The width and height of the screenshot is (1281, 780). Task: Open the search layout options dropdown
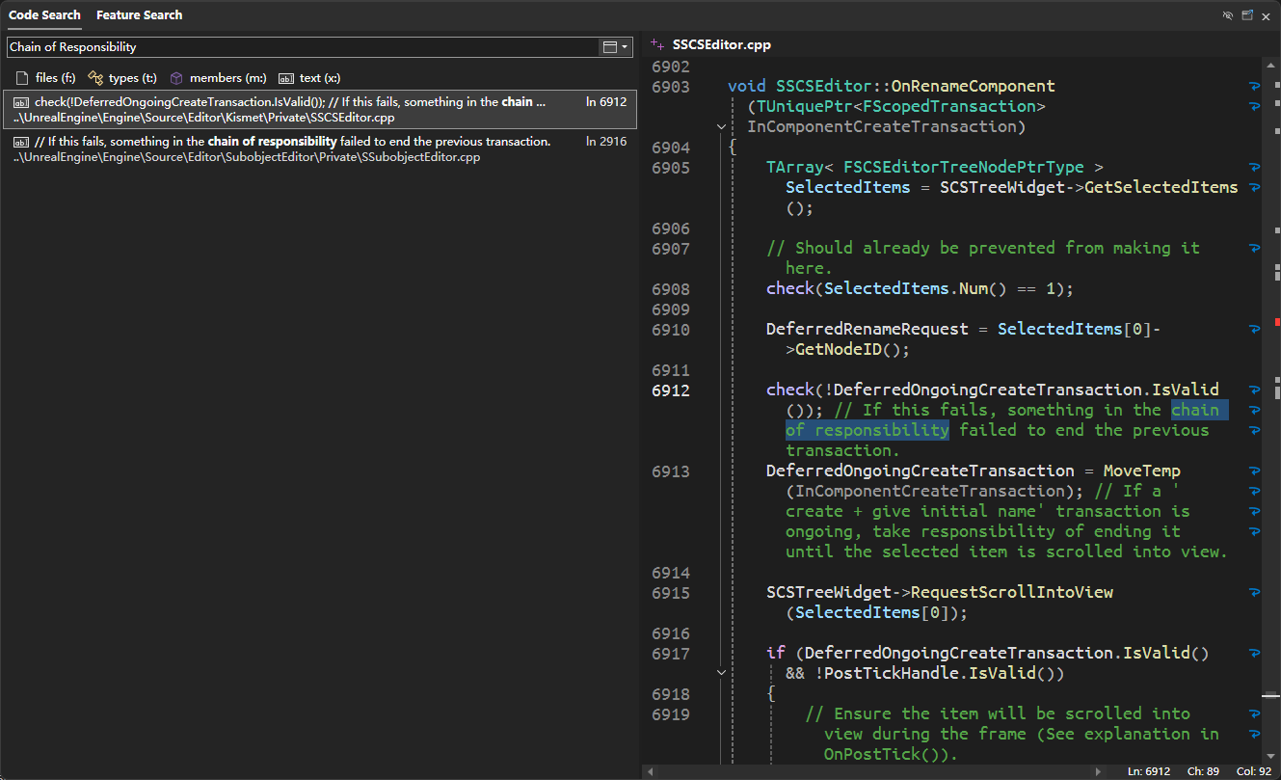pyautogui.click(x=615, y=47)
